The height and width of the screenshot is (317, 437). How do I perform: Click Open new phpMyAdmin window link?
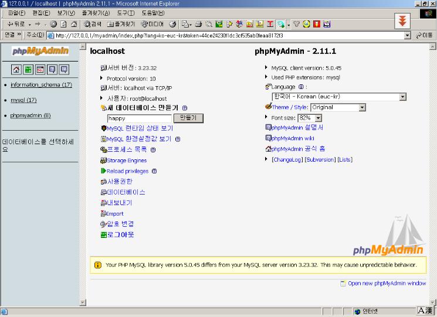[387, 284]
